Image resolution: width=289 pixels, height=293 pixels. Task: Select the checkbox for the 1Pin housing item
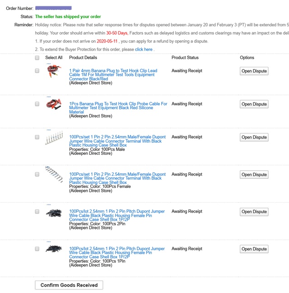click(x=37, y=249)
